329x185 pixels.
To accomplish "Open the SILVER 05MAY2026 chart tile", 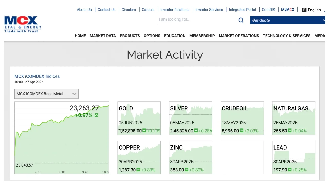I will (x=191, y=118).
